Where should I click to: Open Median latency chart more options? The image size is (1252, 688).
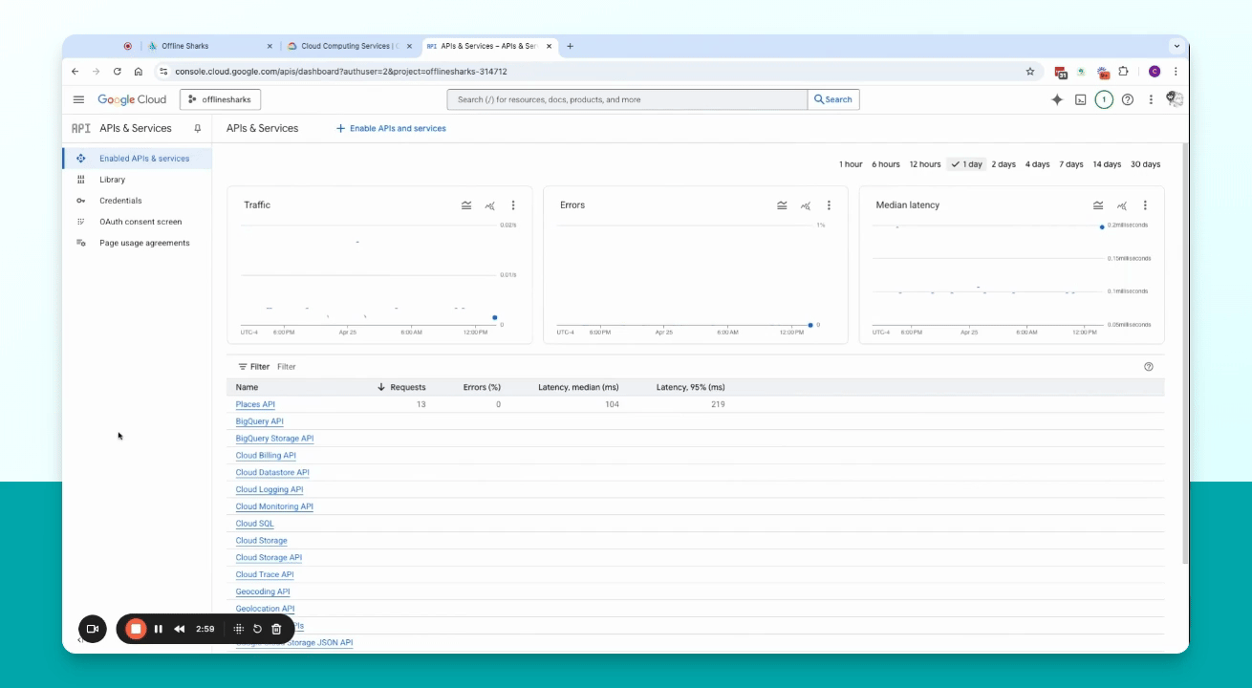[x=1145, y=205]
